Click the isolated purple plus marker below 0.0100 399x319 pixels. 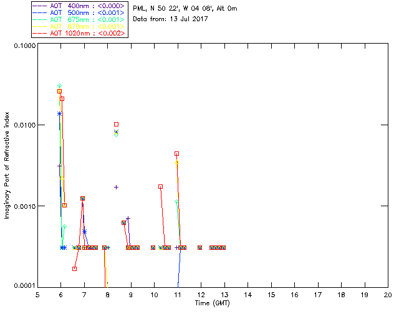pyautogui.click(x=117, y=188)
